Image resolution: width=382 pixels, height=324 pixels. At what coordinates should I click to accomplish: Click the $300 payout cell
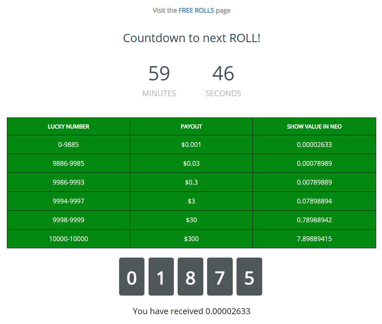191,239
